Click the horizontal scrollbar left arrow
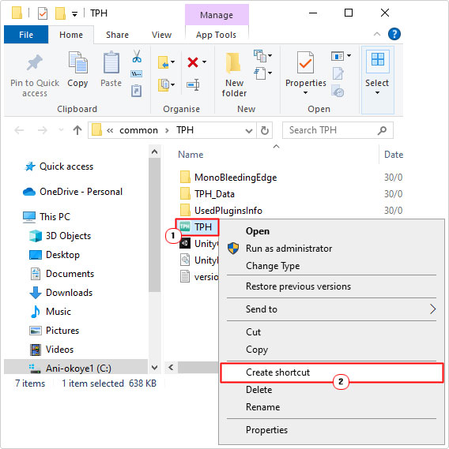The image size is (449, 449). tap(171, 368)
